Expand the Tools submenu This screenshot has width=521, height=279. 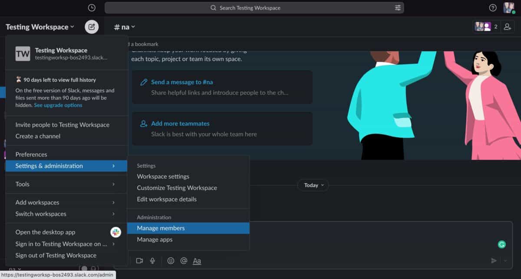point(66,184)
